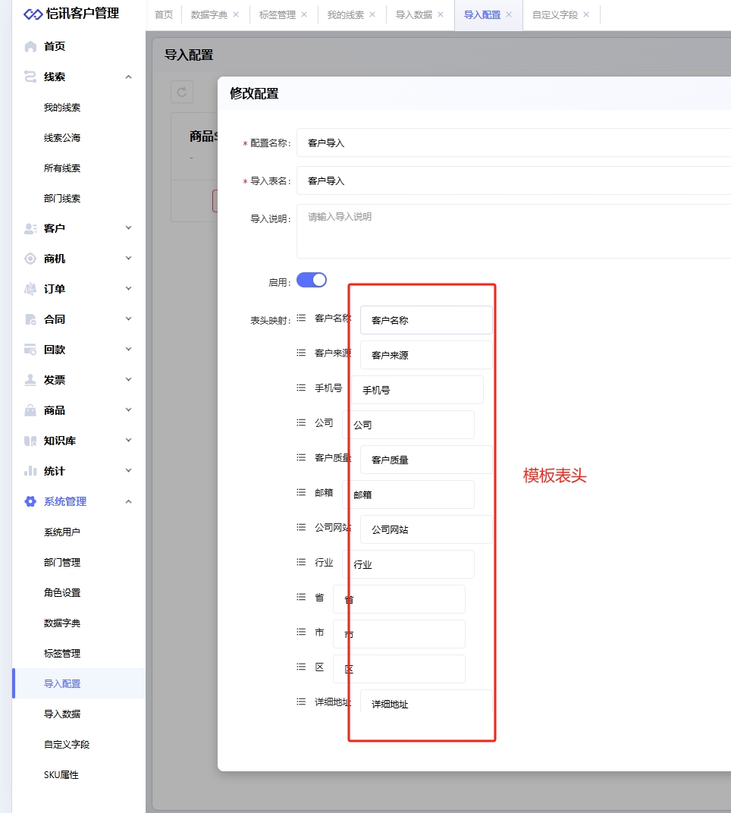Collapse the 线索 sidebar menu

128,77
